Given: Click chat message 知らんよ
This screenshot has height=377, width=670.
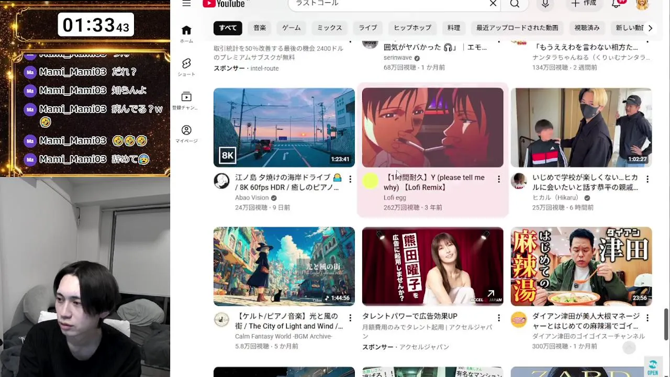Looking at the screenshot, I should pyautogui.click(x=129, y=91).
